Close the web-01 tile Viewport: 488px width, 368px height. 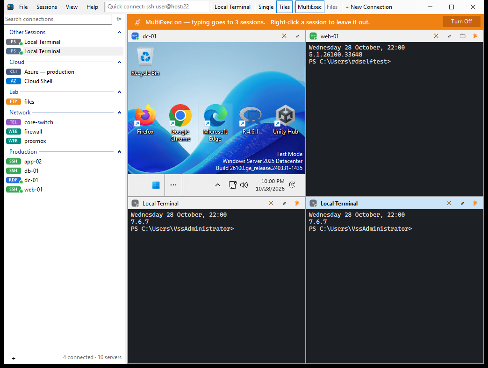(436, 36)
